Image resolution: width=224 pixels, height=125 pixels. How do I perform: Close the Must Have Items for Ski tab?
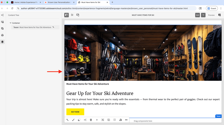107,2
